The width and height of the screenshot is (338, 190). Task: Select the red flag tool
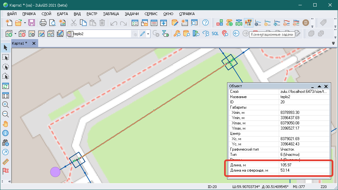[6, 171]
